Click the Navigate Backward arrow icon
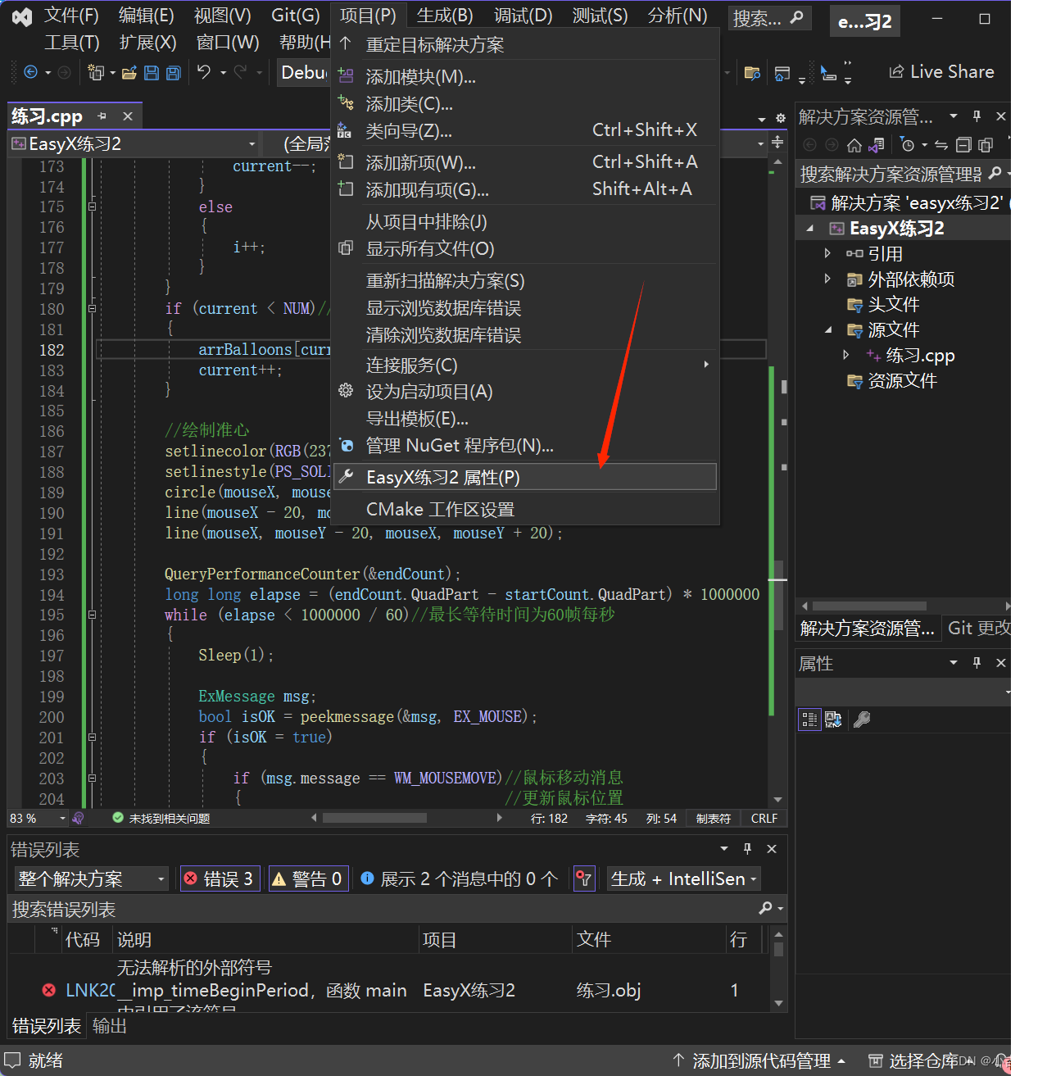This screenshot has height=1076, width=1056. point(30,72)
